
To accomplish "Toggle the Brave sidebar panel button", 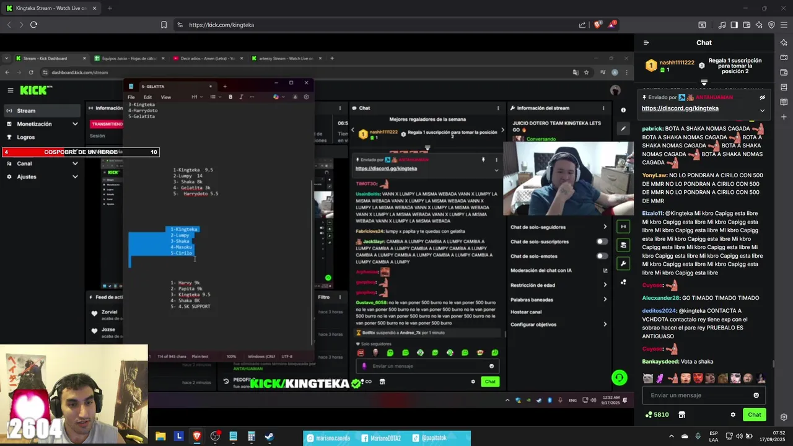I will tap(734, 25).
